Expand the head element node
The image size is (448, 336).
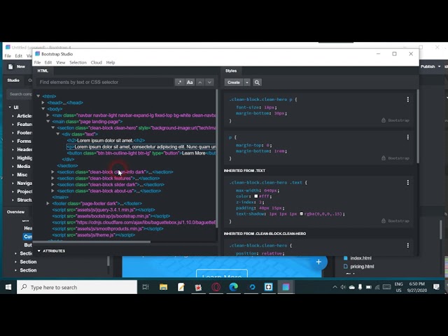(x=43, y=103)
